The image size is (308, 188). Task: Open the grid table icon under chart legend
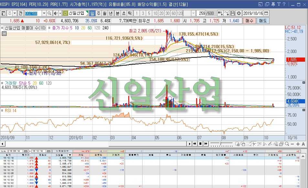(4, 34)
